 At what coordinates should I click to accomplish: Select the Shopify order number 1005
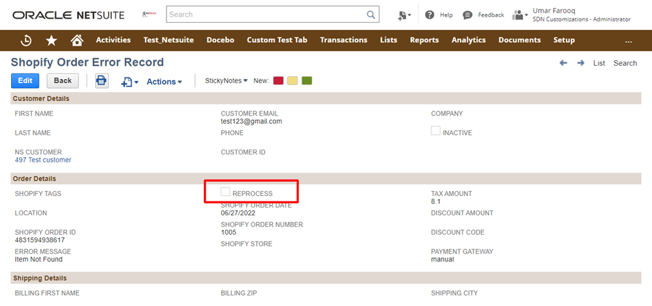[228, 233]
